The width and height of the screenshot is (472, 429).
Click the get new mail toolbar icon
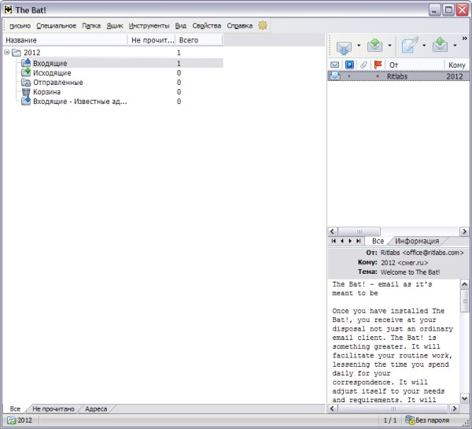[344, 46]
